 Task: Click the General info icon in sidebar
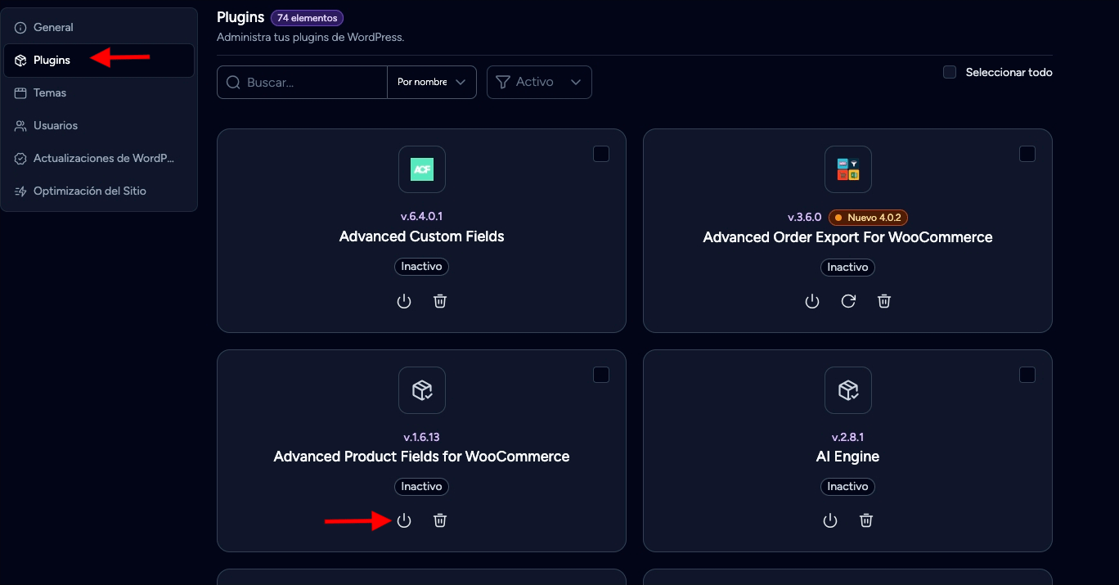tap(20, 28)
